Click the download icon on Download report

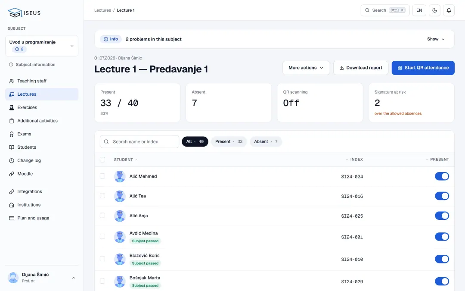[341, 68]
